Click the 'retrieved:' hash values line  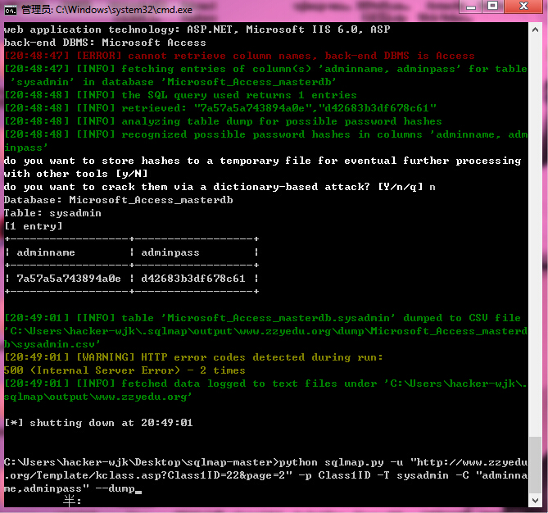(x=220, y=108)
